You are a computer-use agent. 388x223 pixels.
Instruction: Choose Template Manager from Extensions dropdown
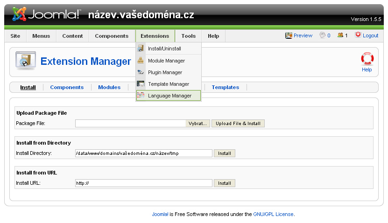169,84
